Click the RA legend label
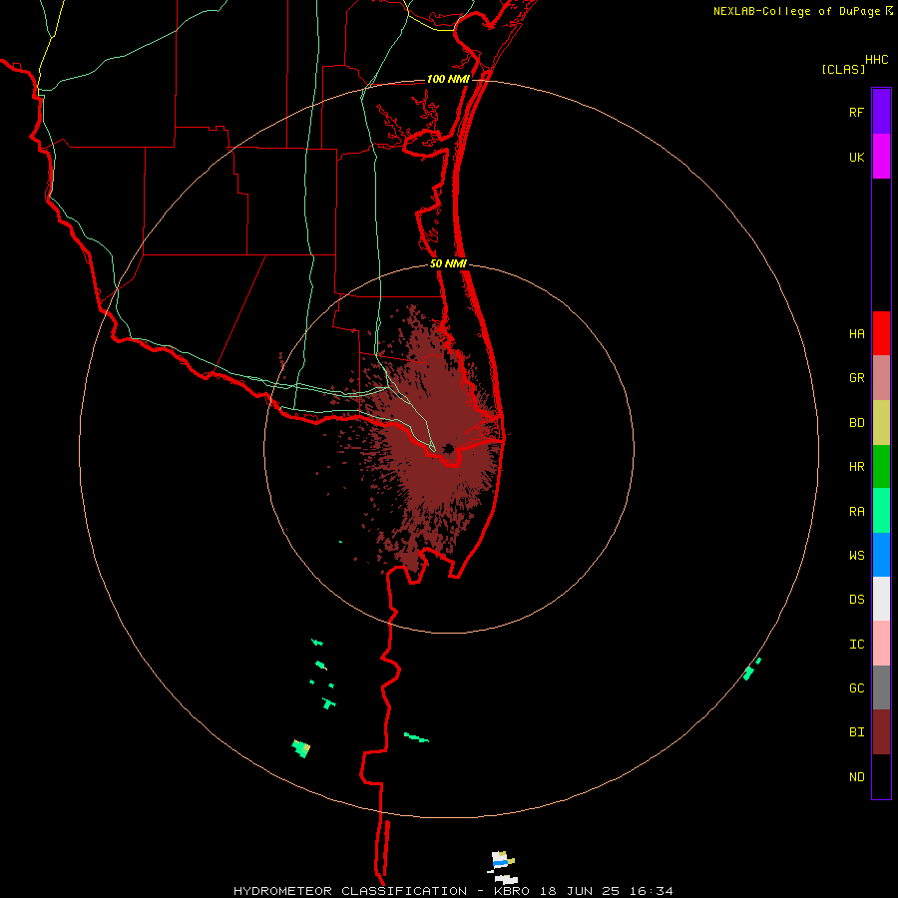The width and height of the screenshot is (898, 898). (x=856, y=512)
